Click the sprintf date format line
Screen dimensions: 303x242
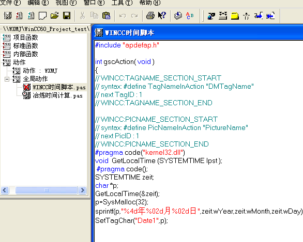pyautogui.click(x=199, y=212)
